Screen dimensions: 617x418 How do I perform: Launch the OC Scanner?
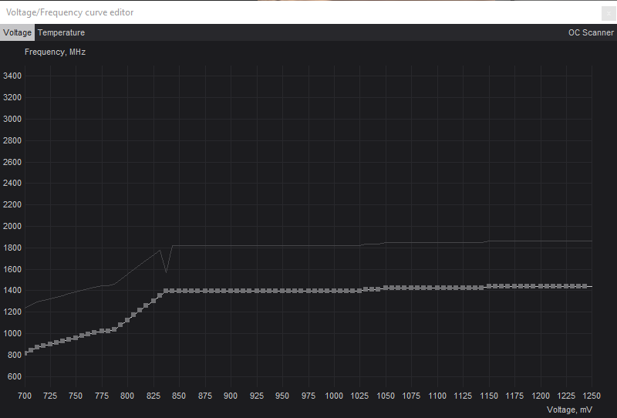coord(591,32)
